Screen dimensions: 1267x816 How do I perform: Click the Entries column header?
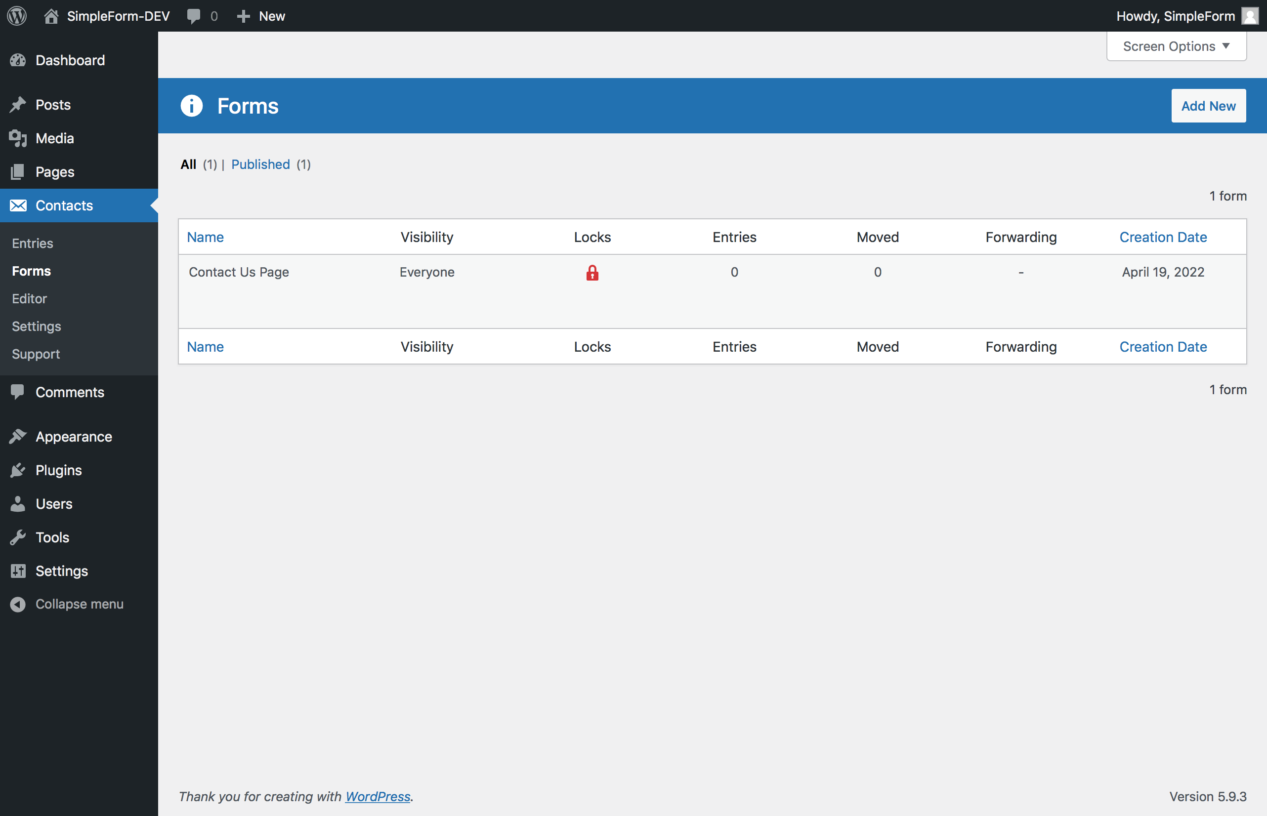tap(734, 237)
